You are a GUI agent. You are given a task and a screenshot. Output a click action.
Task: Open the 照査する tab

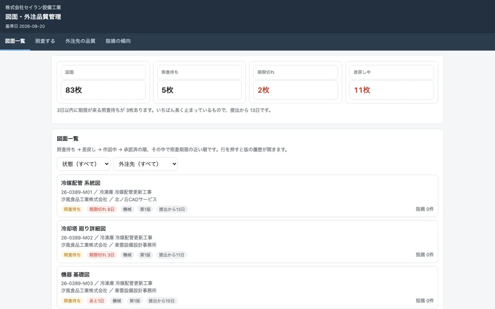[45, 41]
